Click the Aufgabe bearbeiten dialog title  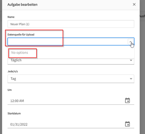(x=22, y=5)
